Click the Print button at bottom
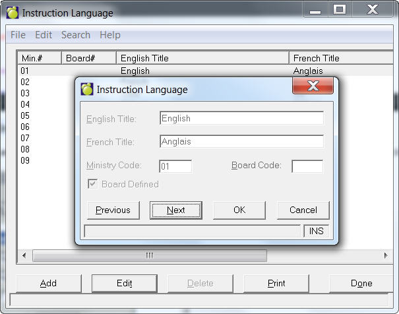Viewport: 399px width, 314px height. [276, 284]
